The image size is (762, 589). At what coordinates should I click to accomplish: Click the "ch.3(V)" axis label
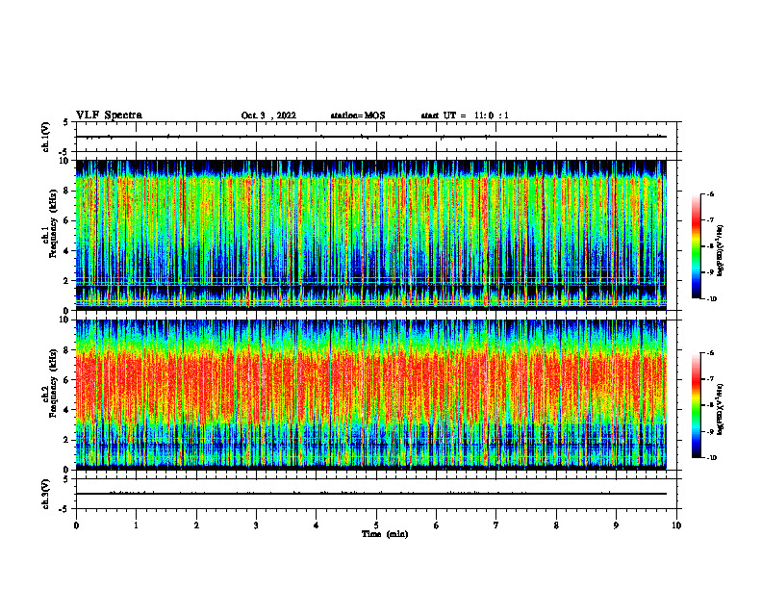click(46, 494)
